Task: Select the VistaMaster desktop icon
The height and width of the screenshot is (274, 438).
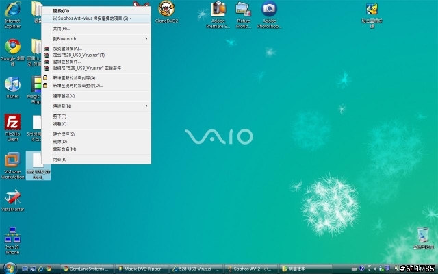Action: [12, 201]
